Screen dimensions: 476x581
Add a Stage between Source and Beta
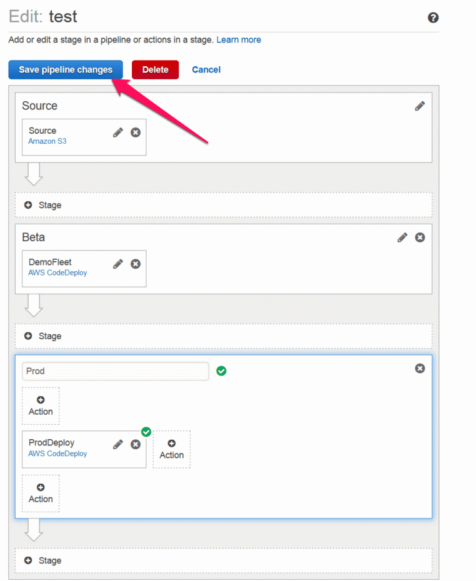point(224,205)
